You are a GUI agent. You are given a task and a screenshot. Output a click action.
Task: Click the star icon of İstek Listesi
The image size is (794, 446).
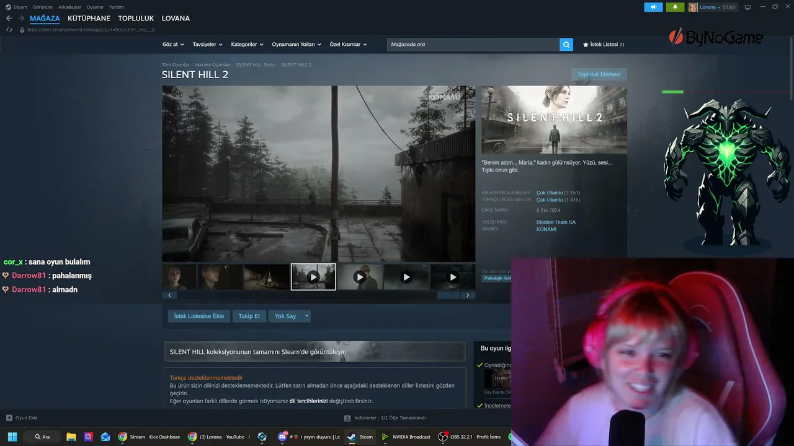pos(586,45)
